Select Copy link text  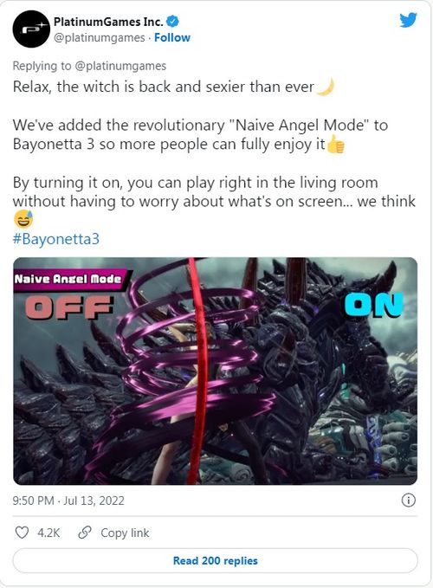(125, 533)
